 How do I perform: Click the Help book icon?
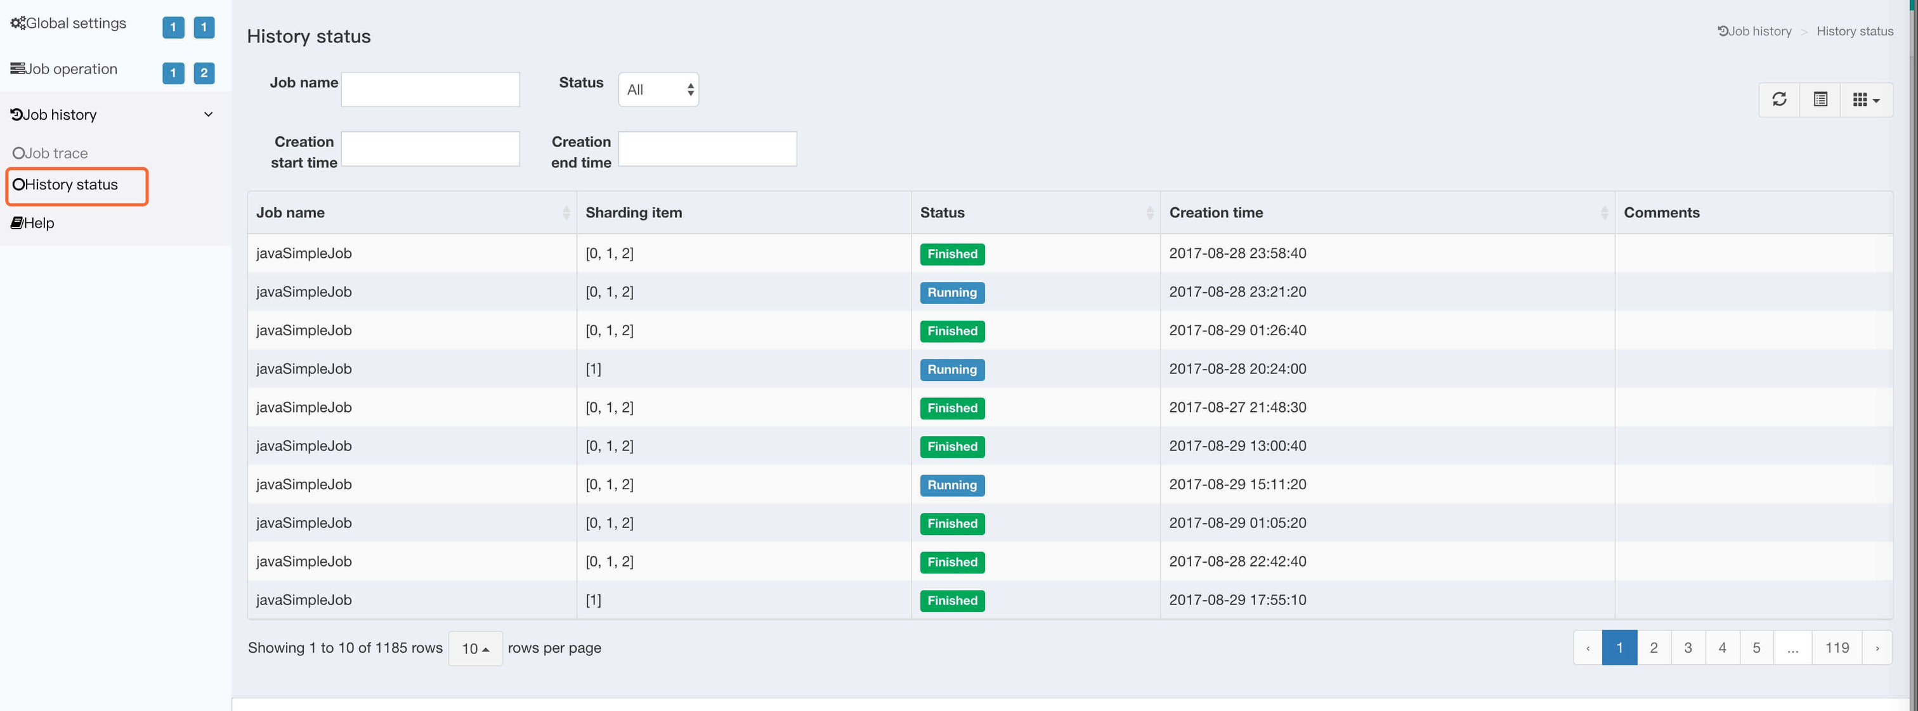click(x=16, y=223)
